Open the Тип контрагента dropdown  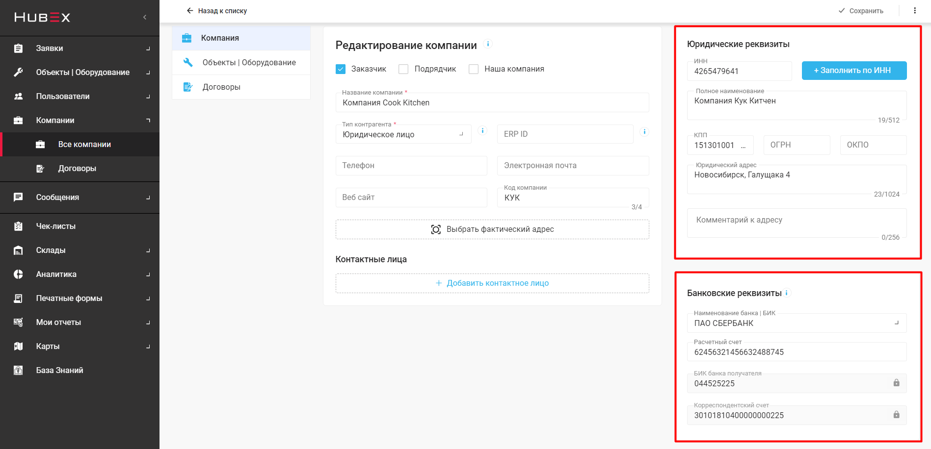coord(402,134)
